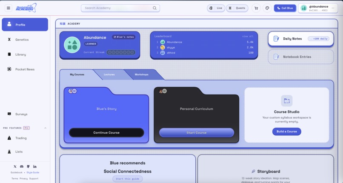Open account options ellipsis

333,8
